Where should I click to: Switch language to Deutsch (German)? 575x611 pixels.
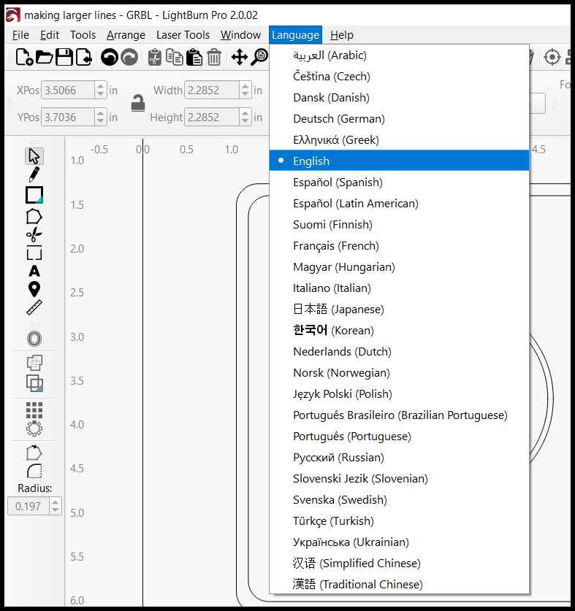(x=338, y=118)
